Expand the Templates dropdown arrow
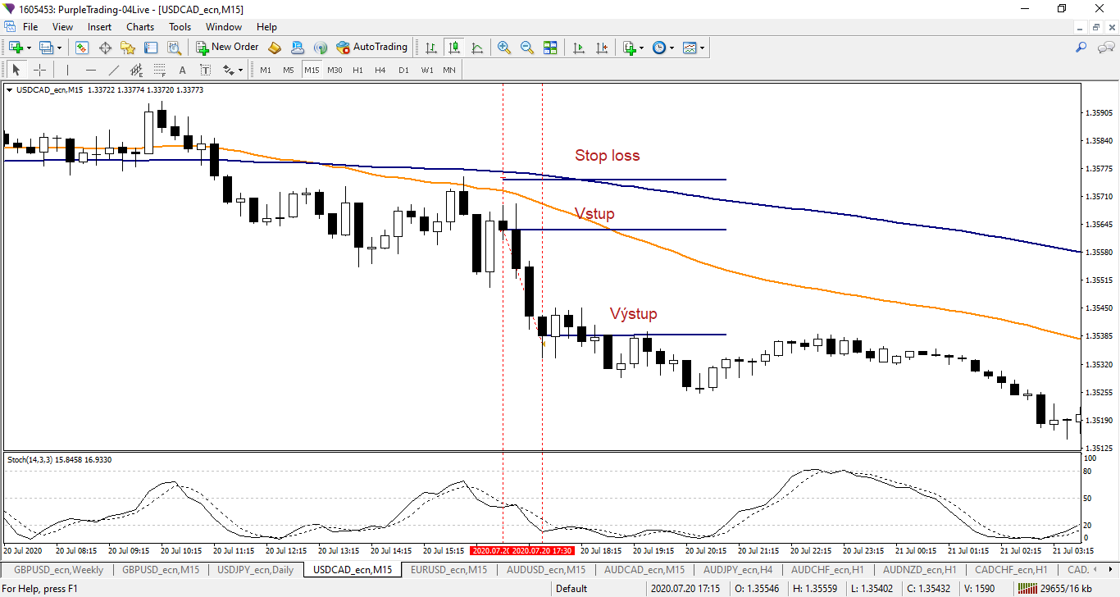Screen dimensions: 1120x597 (x=702, y=48)
